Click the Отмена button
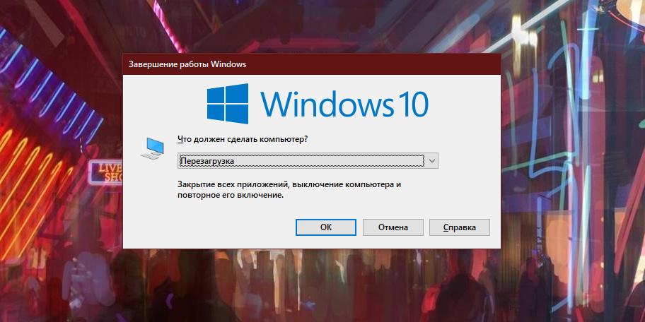This screenshot has height=322, width=645. (x=393, y=227)
